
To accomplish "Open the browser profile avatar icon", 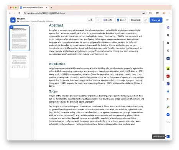I will click(x=164, y=13).
